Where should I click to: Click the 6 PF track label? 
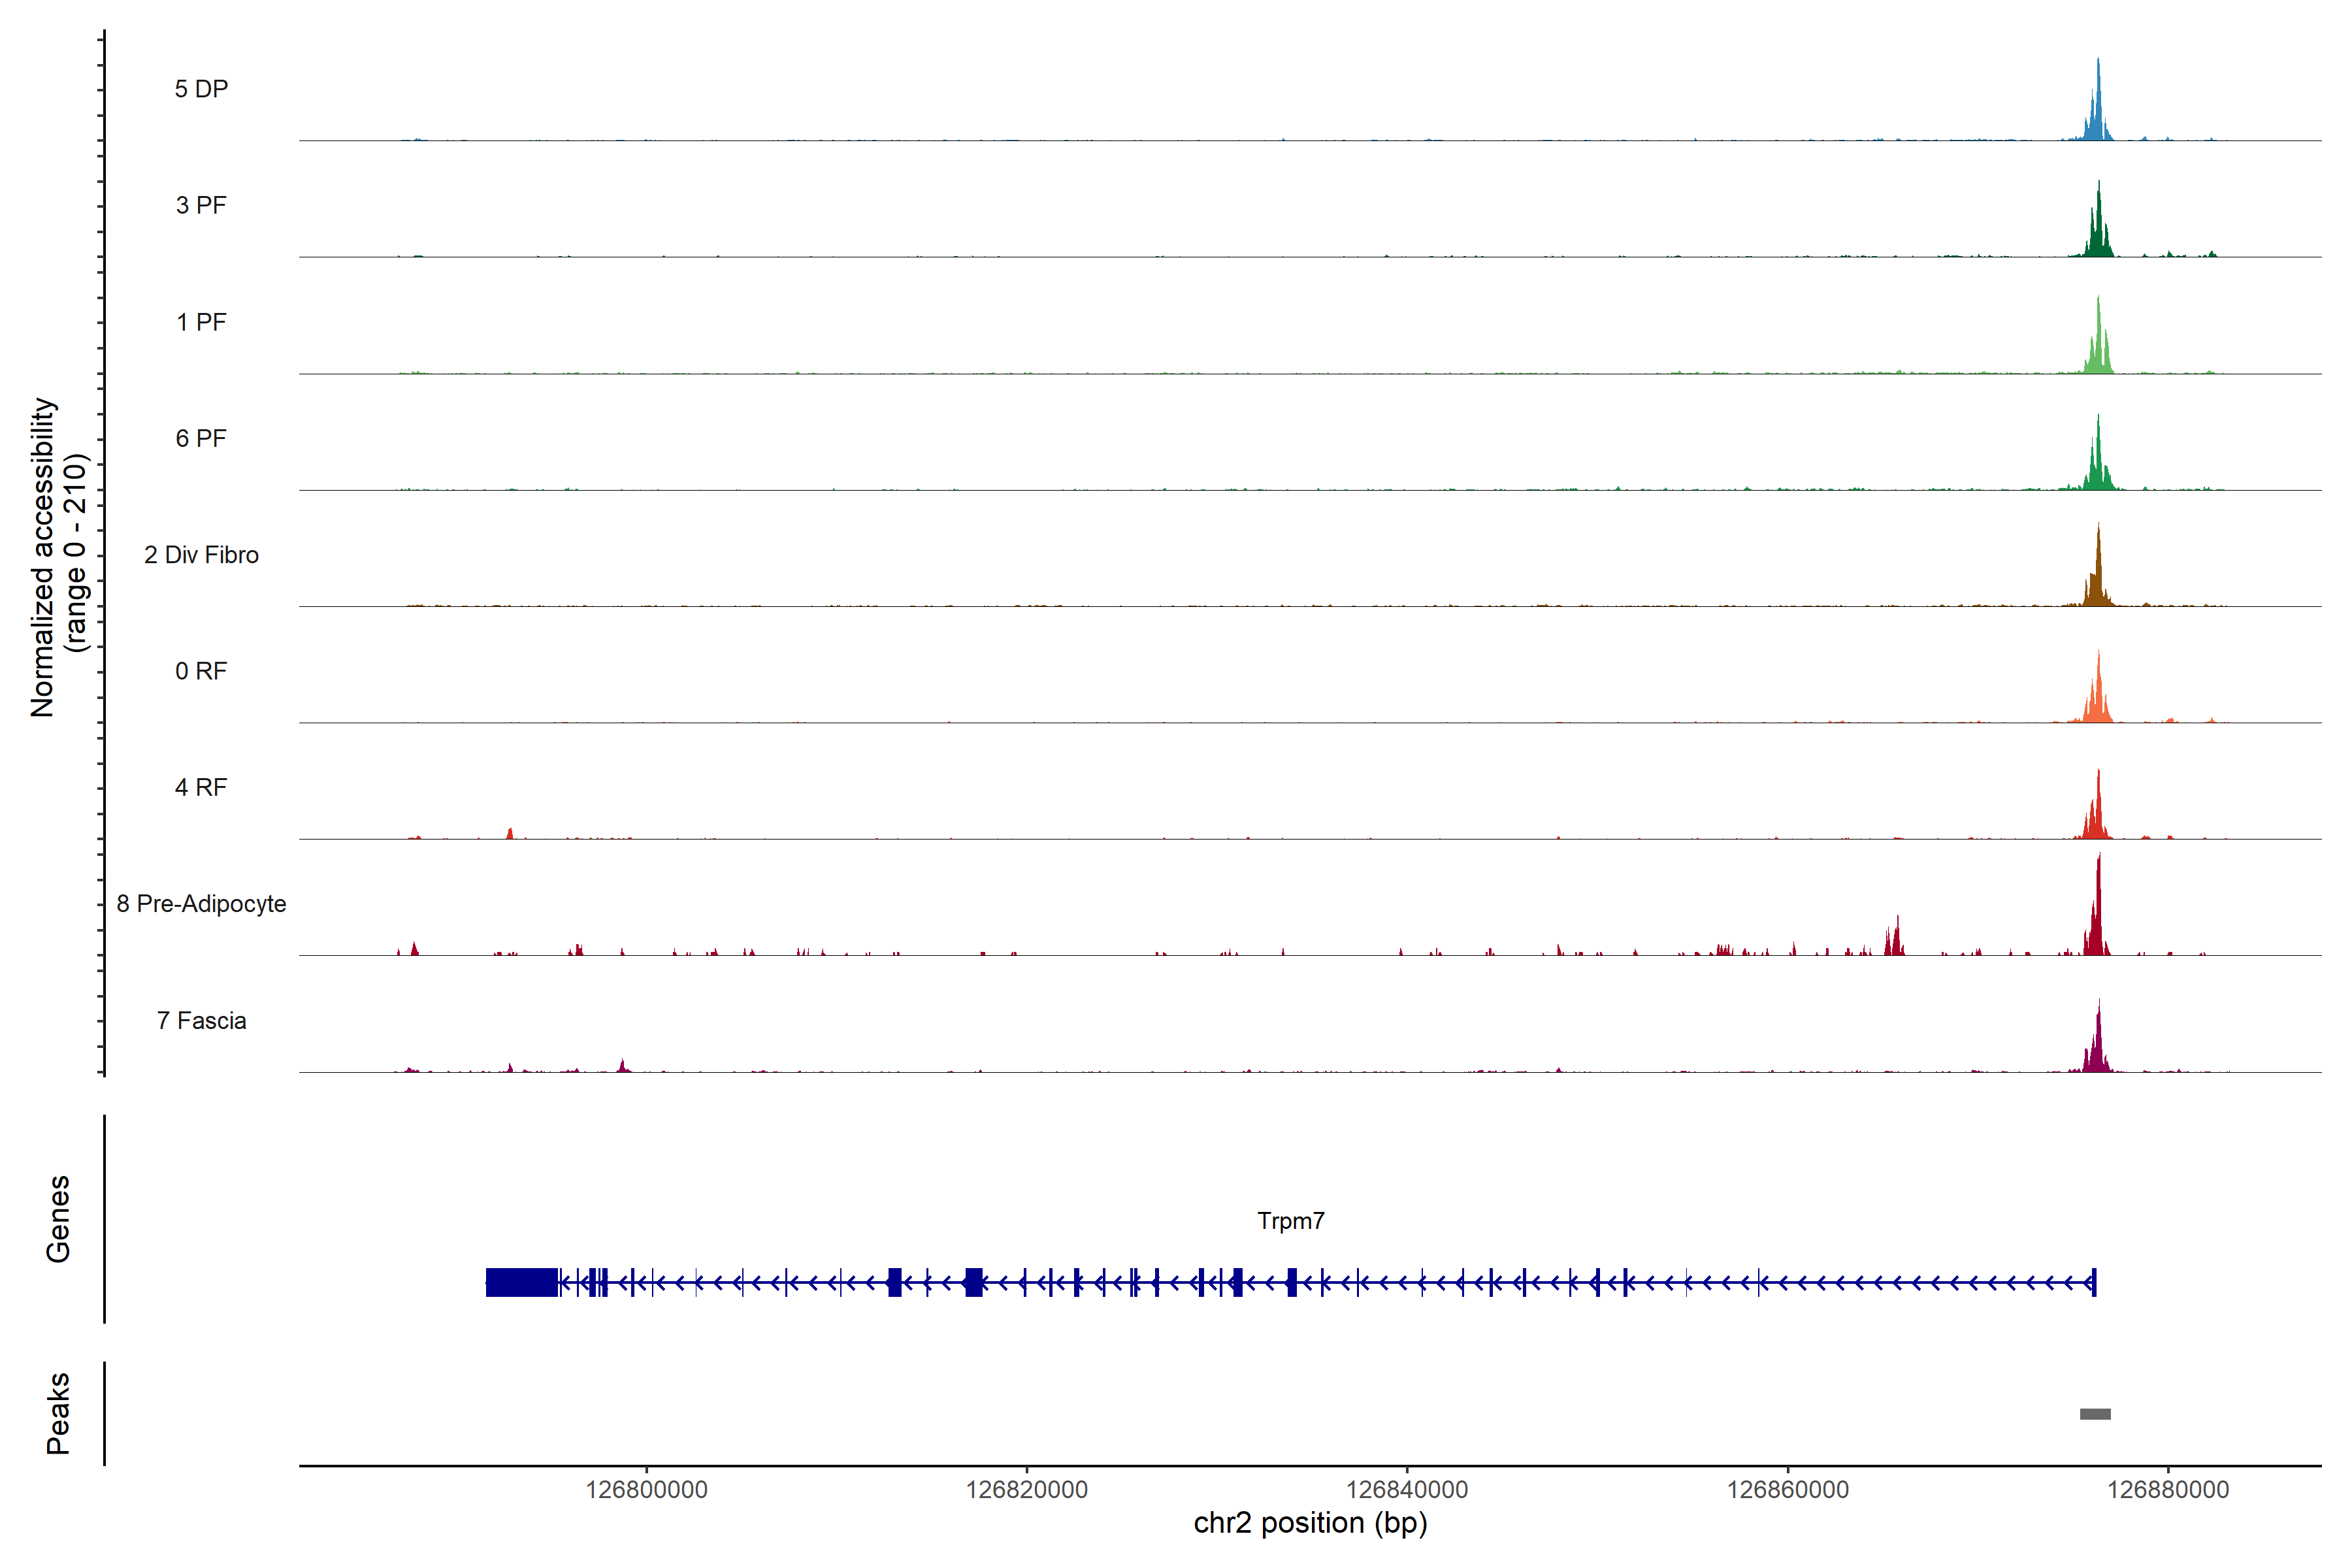(x=201, y=438)
